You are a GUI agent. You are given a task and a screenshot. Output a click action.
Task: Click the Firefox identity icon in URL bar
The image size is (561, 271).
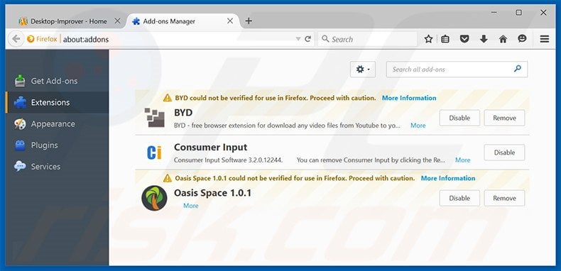pos(31,39)
